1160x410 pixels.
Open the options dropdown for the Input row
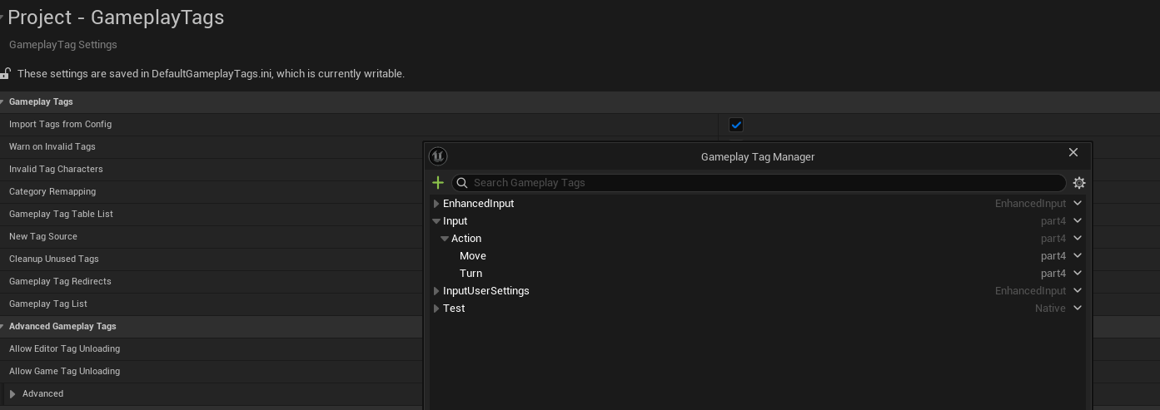pos(1078,220)
